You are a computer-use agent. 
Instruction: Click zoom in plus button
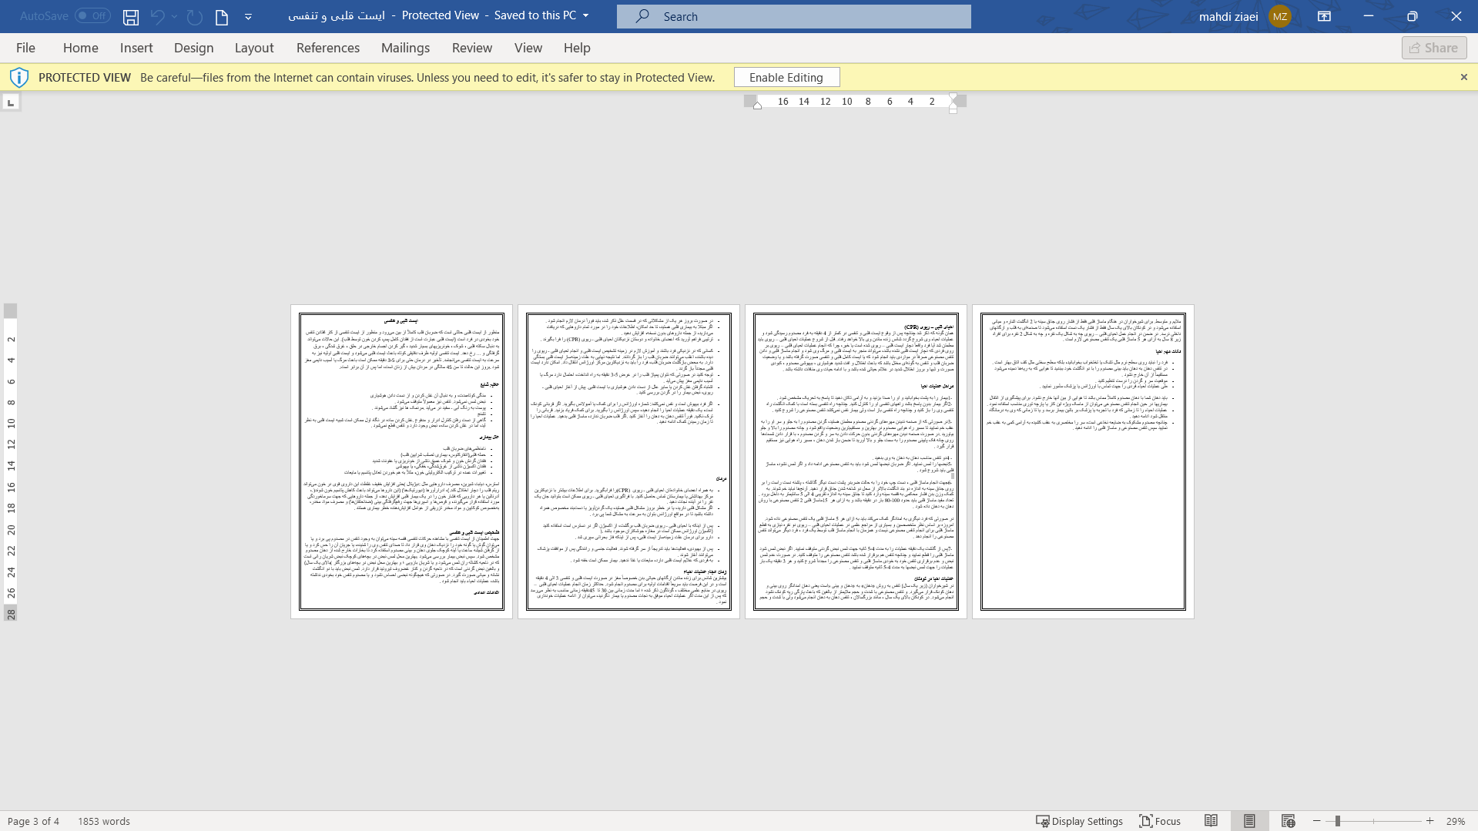coord(1430,821)
